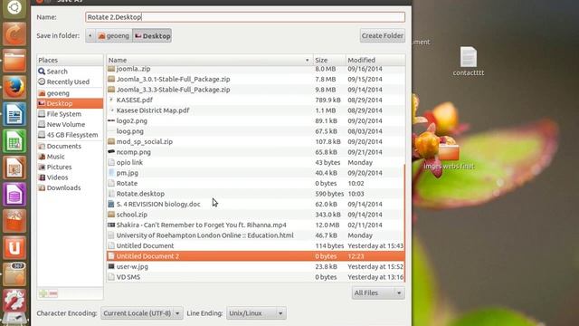579x326 pixels.
Task: Click the Name column sort arrow
Action: (x=307, y=60)
